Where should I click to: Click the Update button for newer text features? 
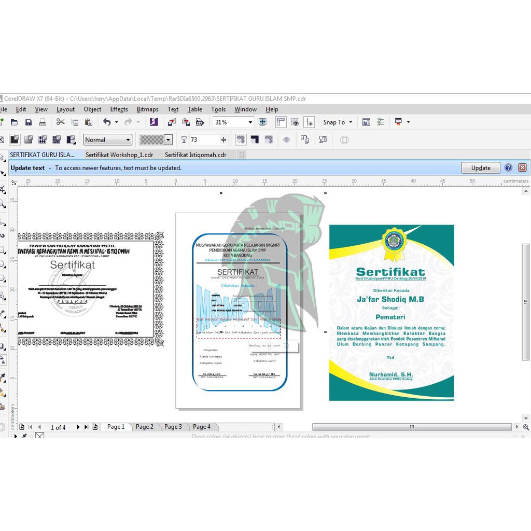(480, 167)
